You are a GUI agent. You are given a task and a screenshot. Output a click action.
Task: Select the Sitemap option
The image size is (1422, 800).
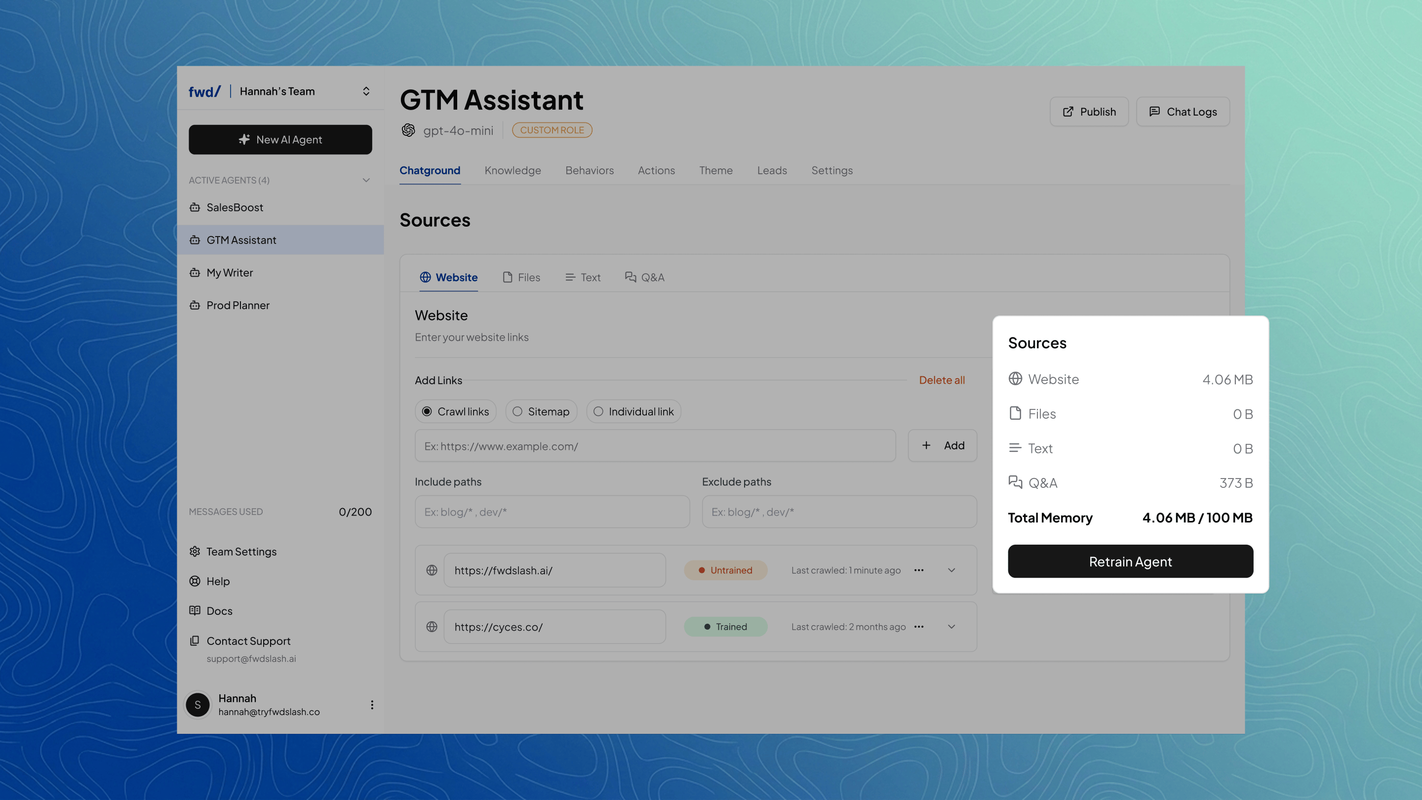[x=541, y=412]
